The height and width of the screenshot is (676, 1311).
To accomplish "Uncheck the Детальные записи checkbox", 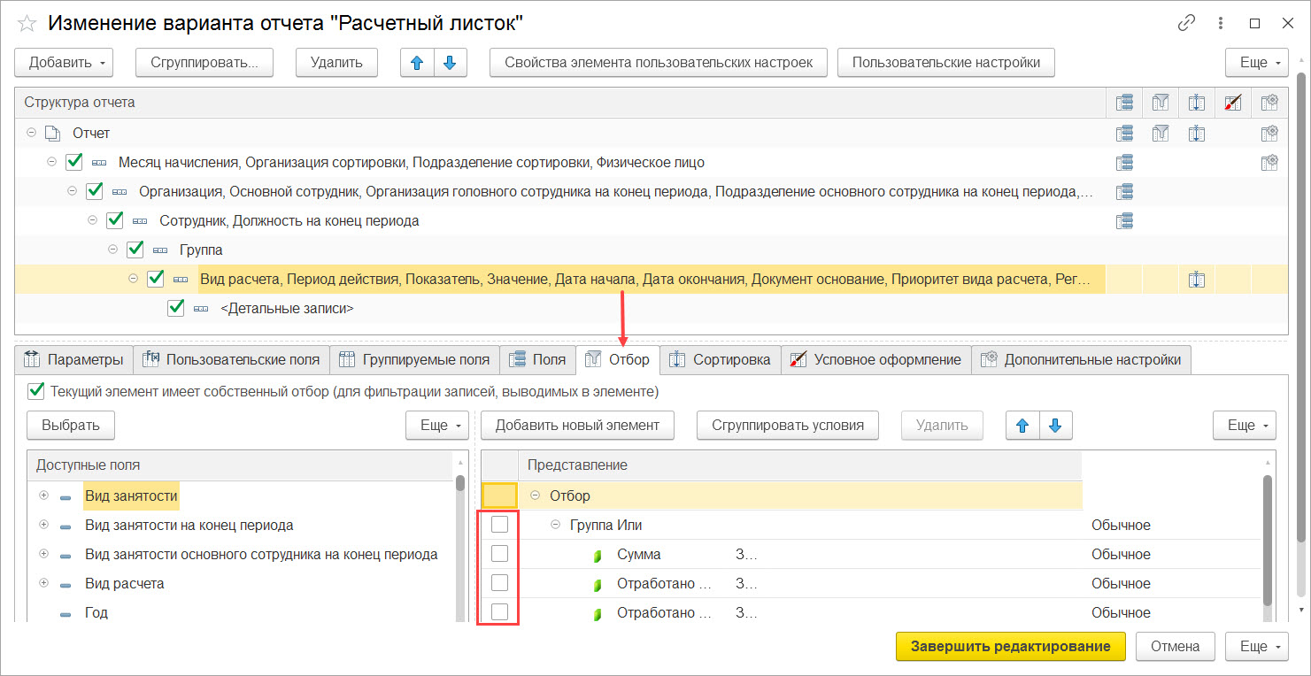I will point(175,308).
